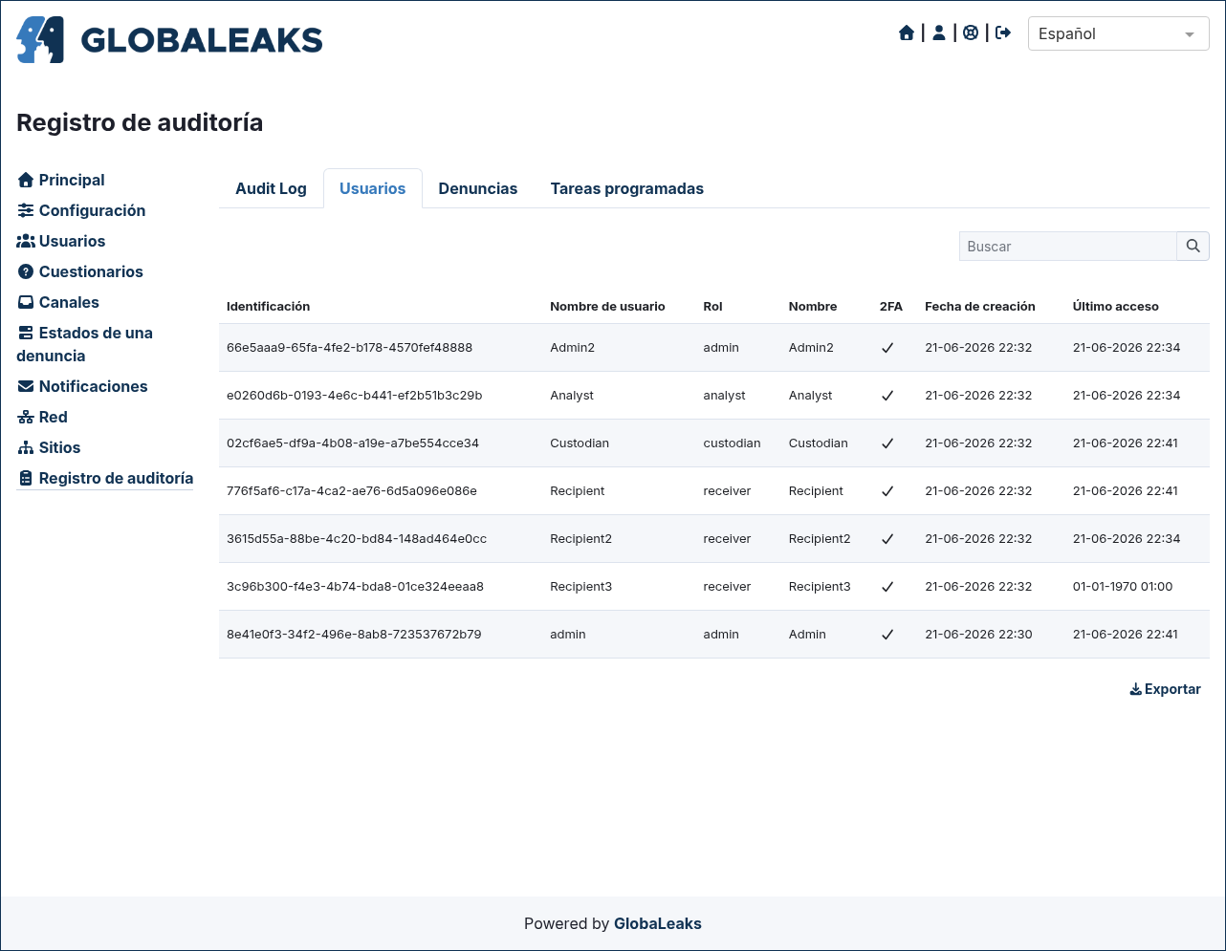Click the Sitios sitemap icon

coord(26,447)
